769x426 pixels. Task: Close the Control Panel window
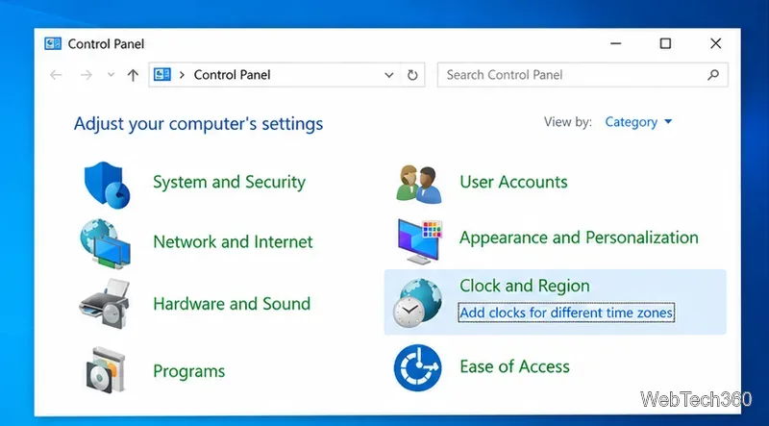tap(715, 43)
